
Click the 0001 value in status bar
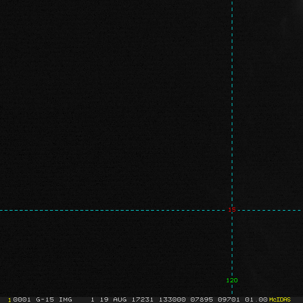pyautogui.click(x=22, y=299)
